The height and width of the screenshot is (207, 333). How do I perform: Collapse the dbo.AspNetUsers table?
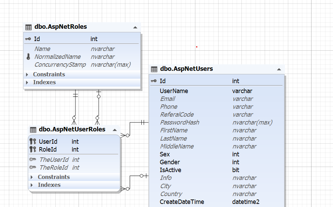click(x=279, y=69)
